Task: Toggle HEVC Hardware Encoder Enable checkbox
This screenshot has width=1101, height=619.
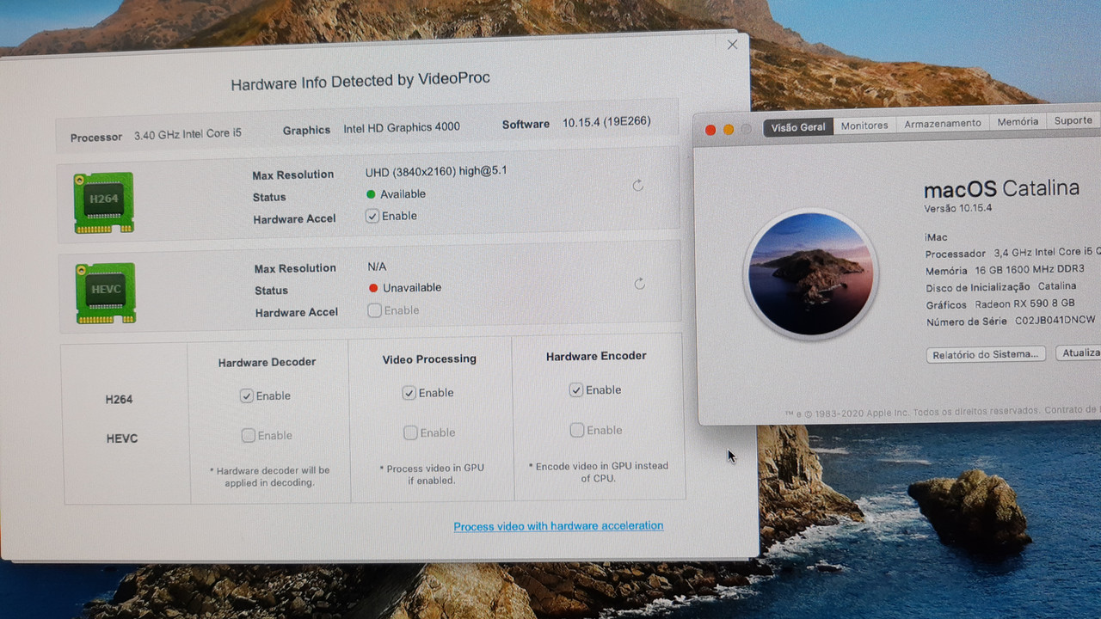Action: (x=577, y=430)
